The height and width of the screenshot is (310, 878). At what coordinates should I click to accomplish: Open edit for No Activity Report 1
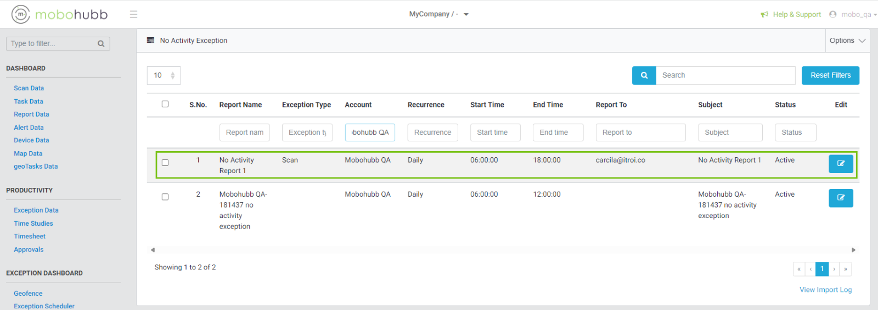pyautogui.click(x=840, y=164)
